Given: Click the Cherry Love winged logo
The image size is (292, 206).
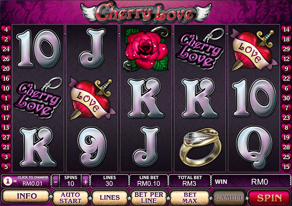Looking at the screenshot, I should coord(146,12).
